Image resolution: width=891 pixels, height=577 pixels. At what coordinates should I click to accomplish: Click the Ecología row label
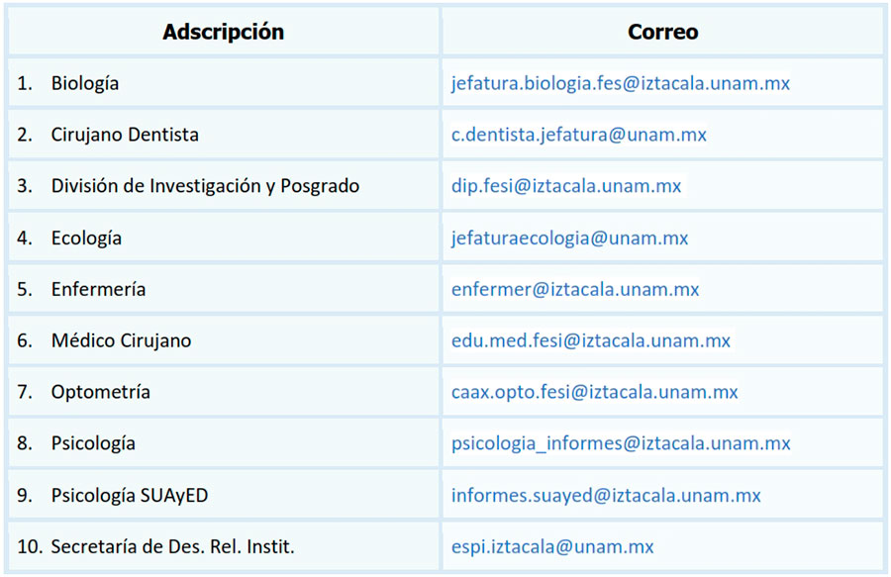86,238
